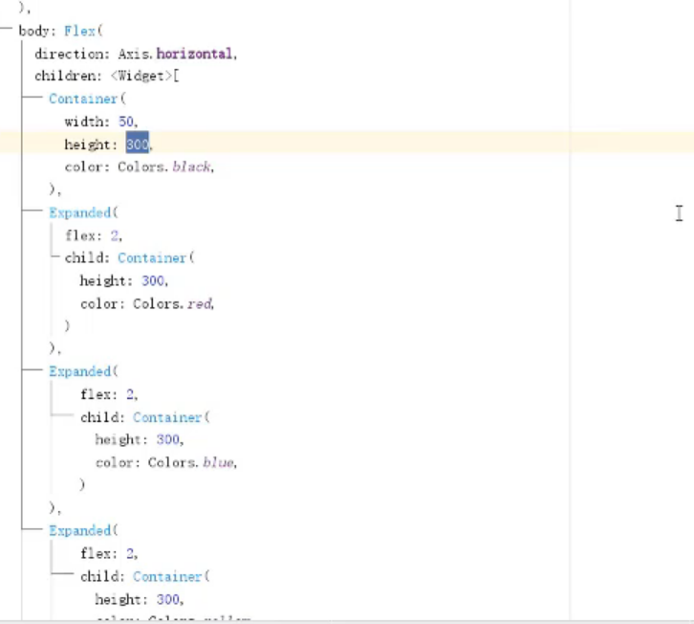The image size is (694, 624).
Task: Click the last "height: 300," line at the bottom
Action: 140,600
